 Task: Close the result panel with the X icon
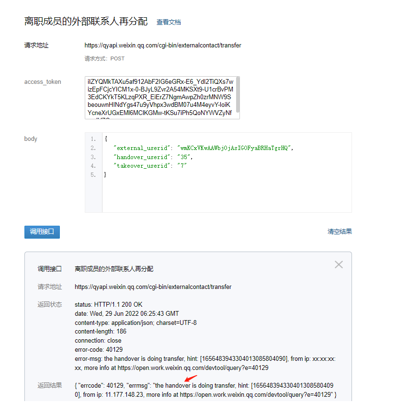(x=339, y=265)
